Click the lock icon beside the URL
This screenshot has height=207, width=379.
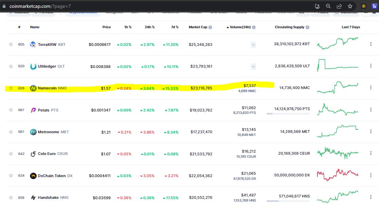[x=4, y=6]
